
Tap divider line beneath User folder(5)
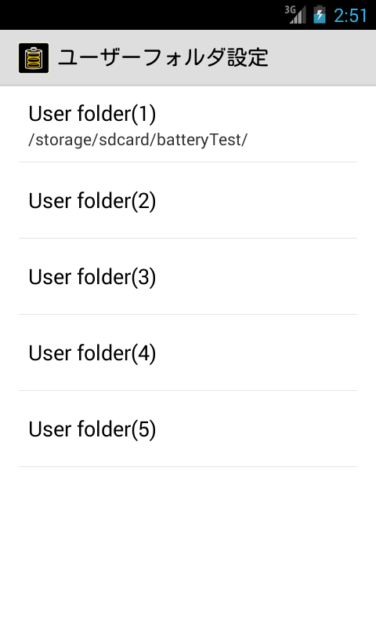coord(188,466)
